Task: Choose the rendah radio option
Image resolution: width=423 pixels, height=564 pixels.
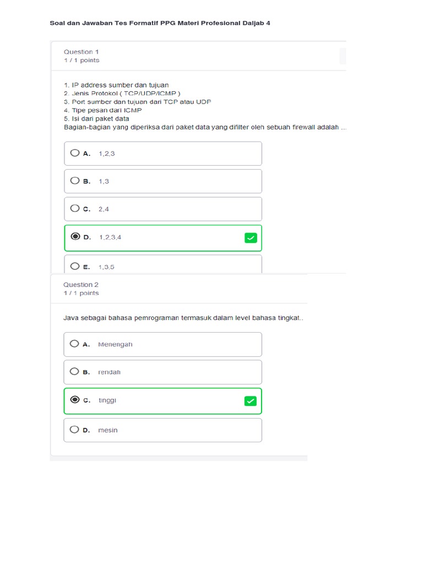Action: [75, 372]
